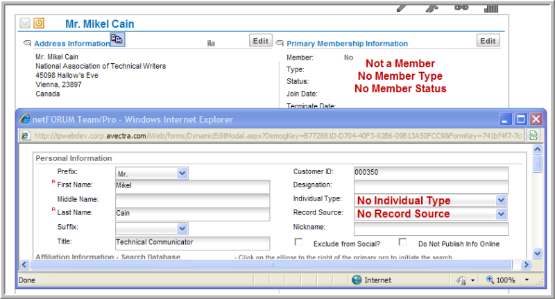
Task: Check the Do Not Publish Info Online checkbox
Action: tap(402, 241)
